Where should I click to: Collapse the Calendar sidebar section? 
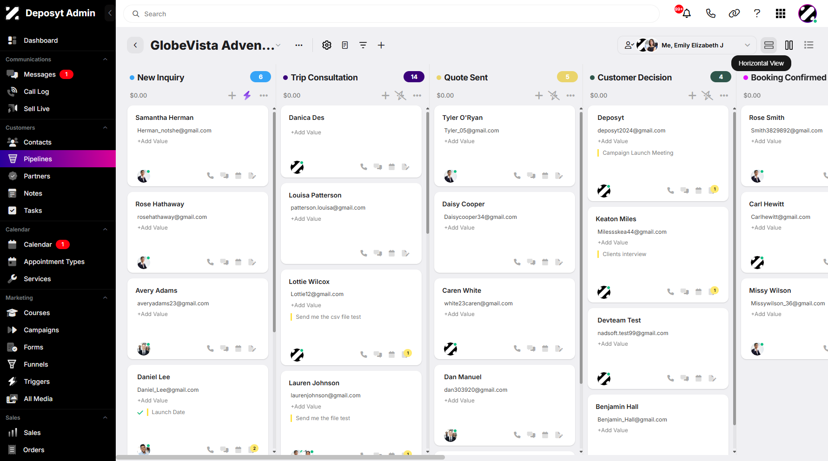tap(105, 230)
